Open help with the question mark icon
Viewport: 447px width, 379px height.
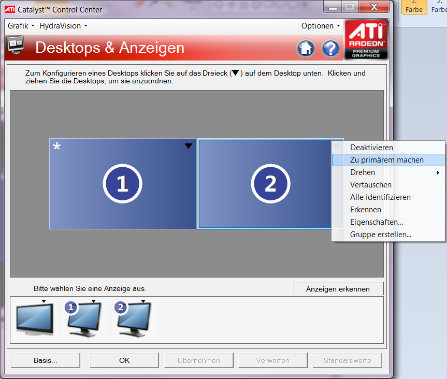(x=330, y=48)
